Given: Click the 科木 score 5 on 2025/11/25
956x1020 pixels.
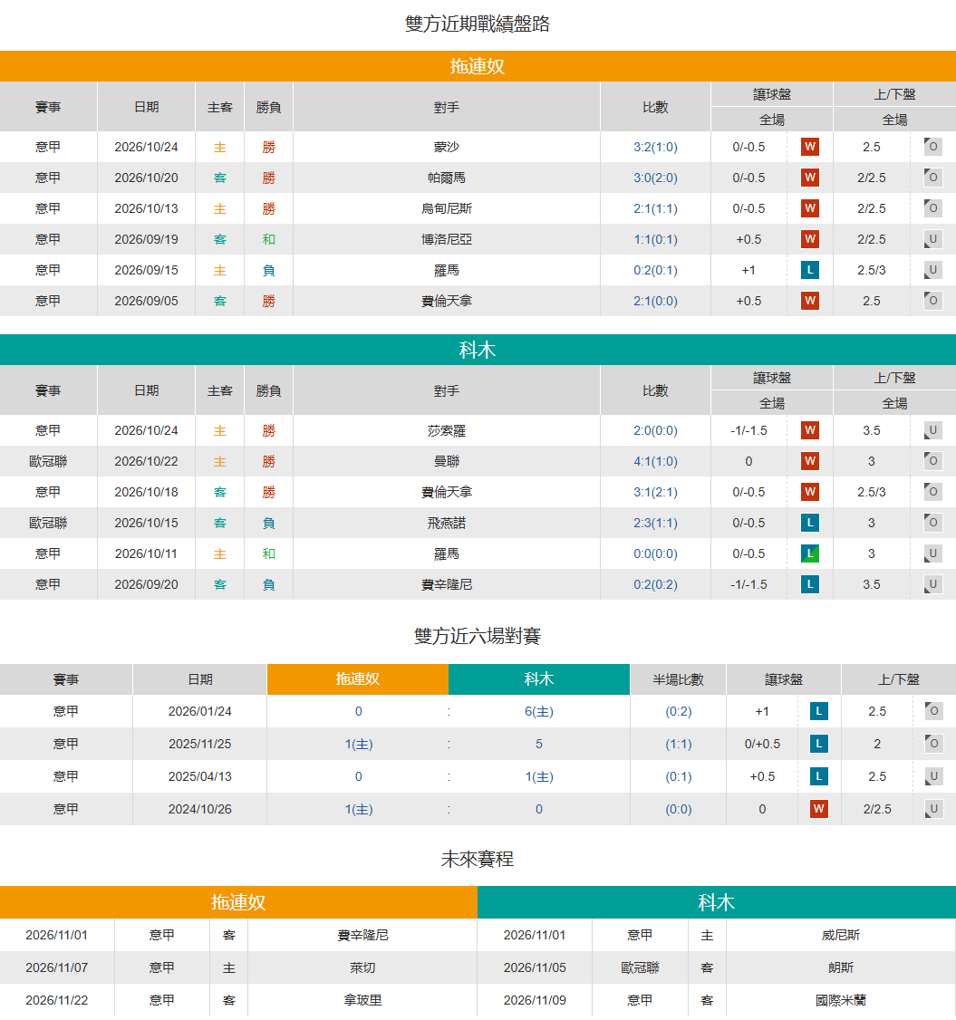Looking at the screenshot, I should coord(539,744).
